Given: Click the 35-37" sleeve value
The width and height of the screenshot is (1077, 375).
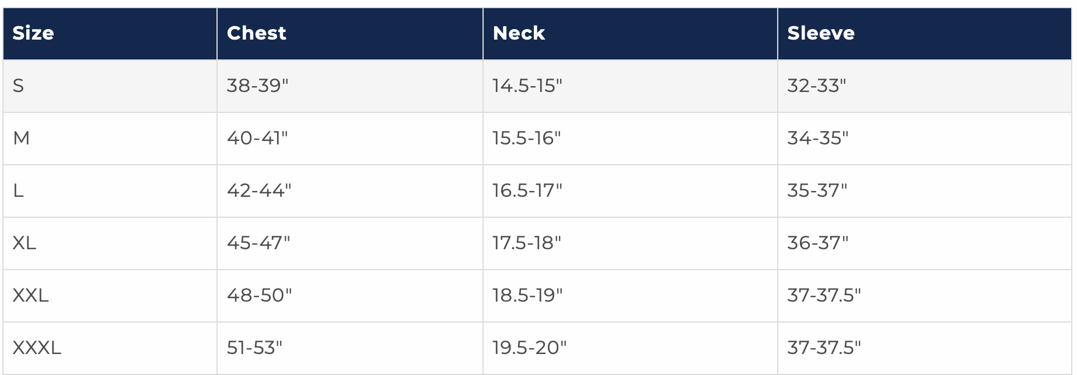Looking at the screenshot, I should tap(817, 190).
